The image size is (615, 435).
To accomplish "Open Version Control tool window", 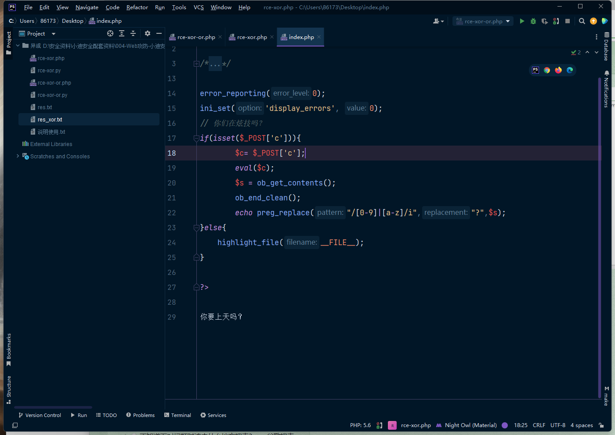I will [40, 415].
